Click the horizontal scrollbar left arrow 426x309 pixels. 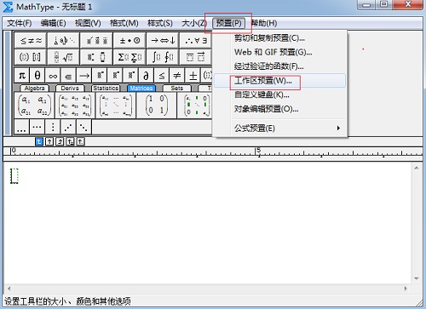[x=9, y=289]
